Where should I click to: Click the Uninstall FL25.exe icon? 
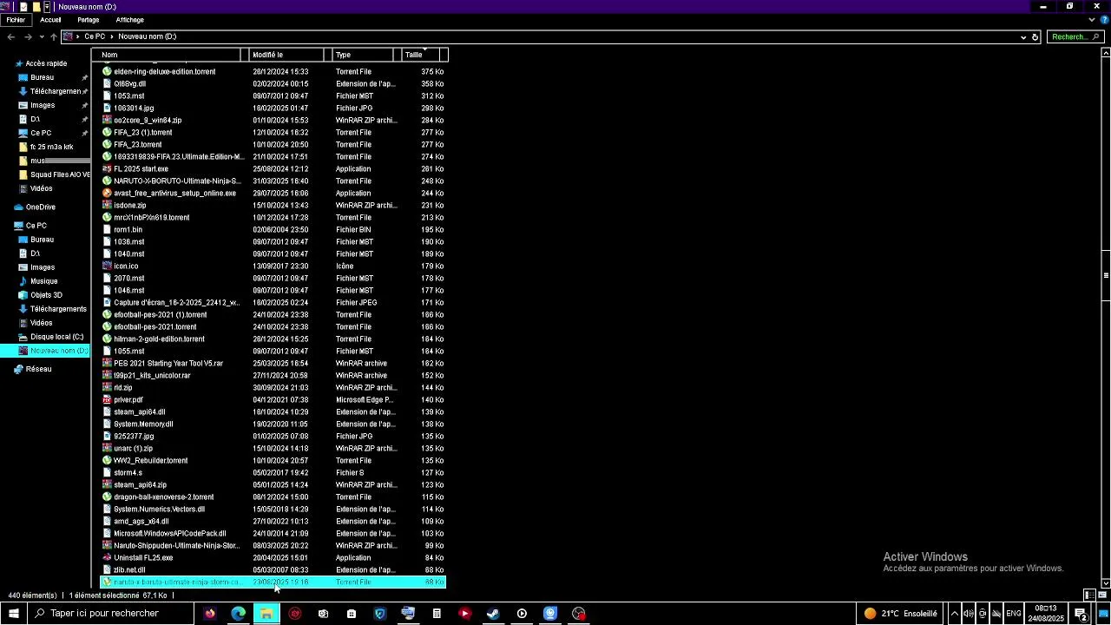107,558
